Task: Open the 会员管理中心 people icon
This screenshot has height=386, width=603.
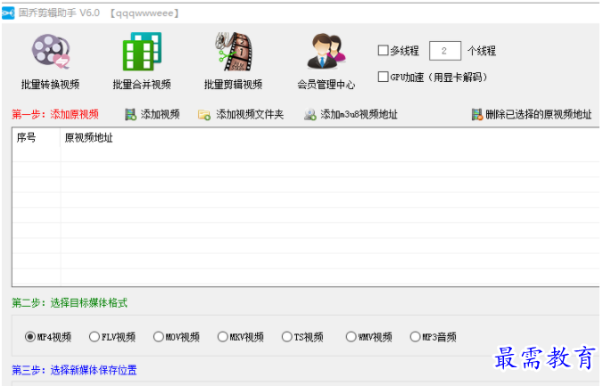Action: point(326,52)
